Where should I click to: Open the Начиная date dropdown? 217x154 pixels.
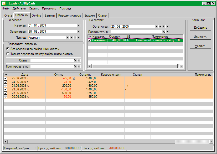pyautogui.click(x=79, y=25)
